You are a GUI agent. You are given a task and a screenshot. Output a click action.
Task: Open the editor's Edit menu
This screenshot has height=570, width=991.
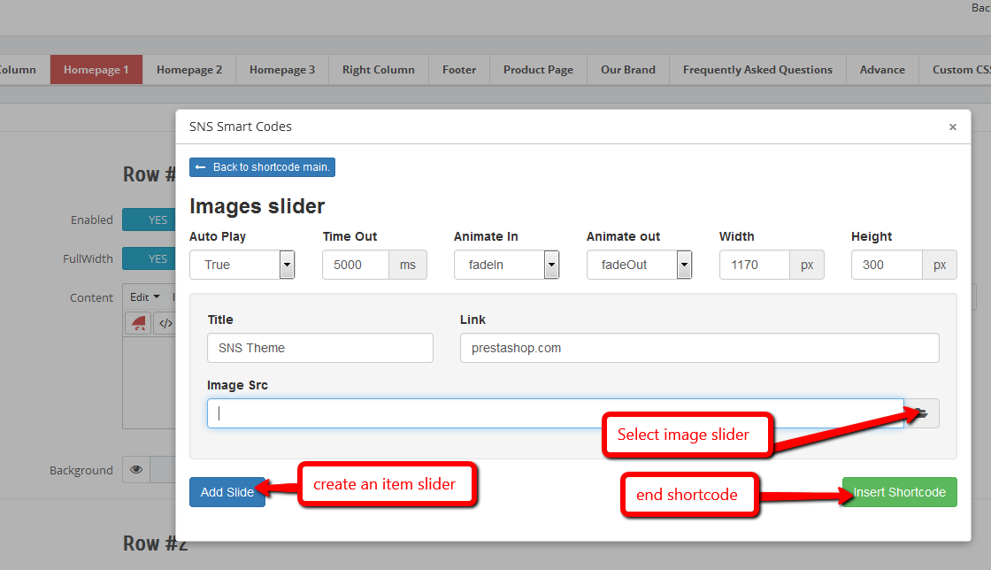click(144, 297)
